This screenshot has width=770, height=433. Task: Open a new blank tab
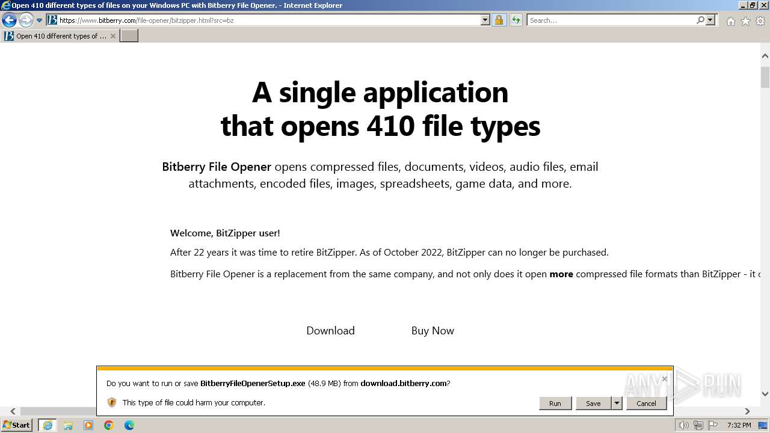[129, 36]
